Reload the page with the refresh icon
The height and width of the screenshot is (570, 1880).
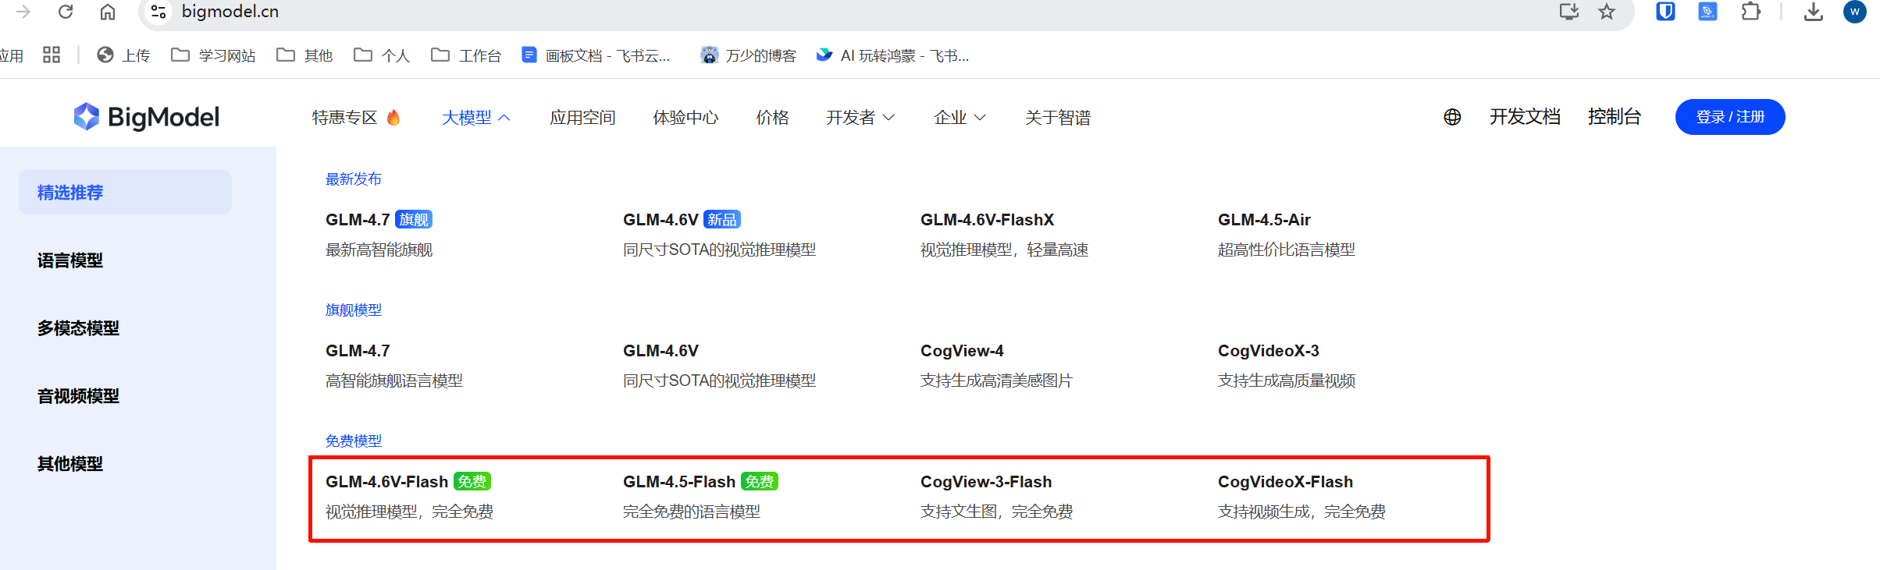66,12
